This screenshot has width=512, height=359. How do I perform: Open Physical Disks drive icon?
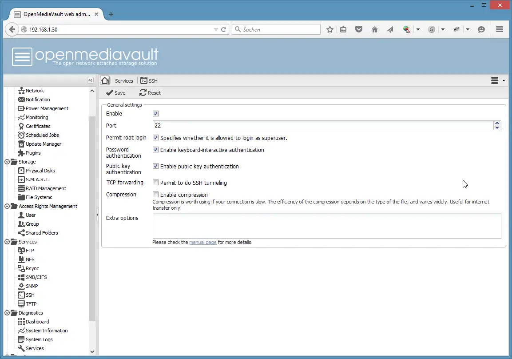click(x=21, y=171)
